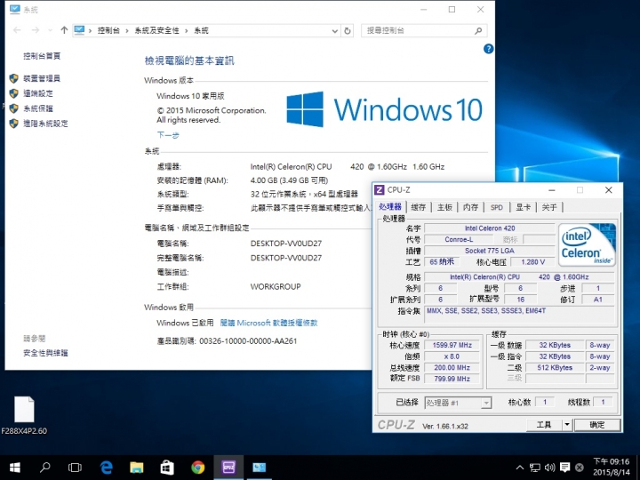Switch to the 显卡 tab in CPU-Z
Viewport: 640px width, 480px height.
[523, 207]
